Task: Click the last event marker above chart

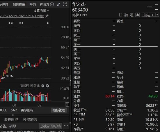Action: click(x=48, y=23)
